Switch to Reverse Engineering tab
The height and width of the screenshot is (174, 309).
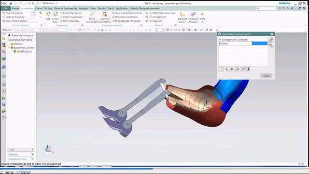[66, 9]
